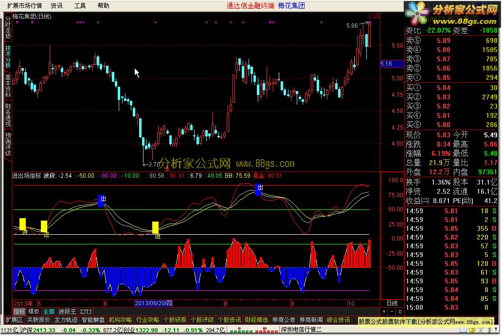502x336 pixels.
Task: Click the blue 5.16 price axis label
Action: tap(392, 64)
